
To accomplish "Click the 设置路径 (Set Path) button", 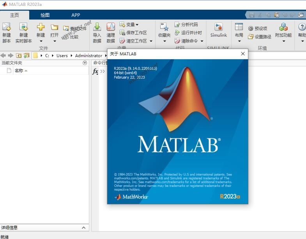I will (260, 37).
